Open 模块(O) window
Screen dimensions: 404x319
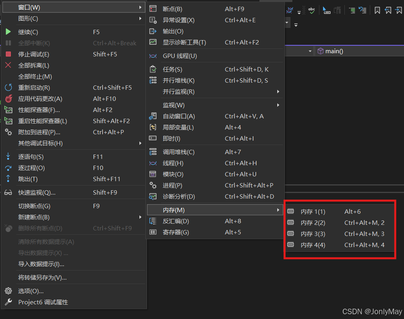tap(215, 174)
